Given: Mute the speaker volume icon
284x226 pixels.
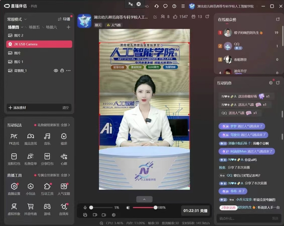Looking at the screenshot, I should click(128, 207).
